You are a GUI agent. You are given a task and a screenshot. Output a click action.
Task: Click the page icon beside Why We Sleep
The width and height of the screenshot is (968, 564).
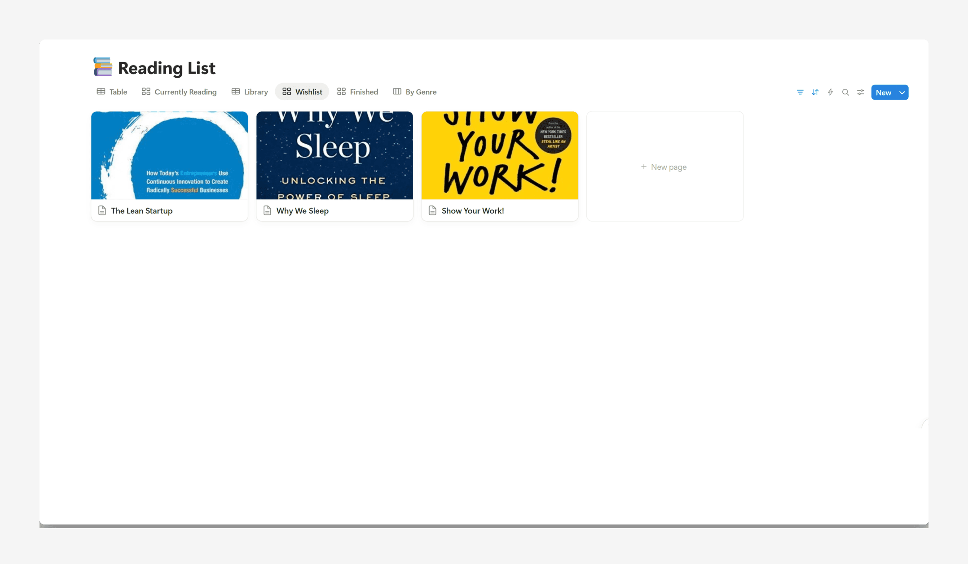coord(267,210)
